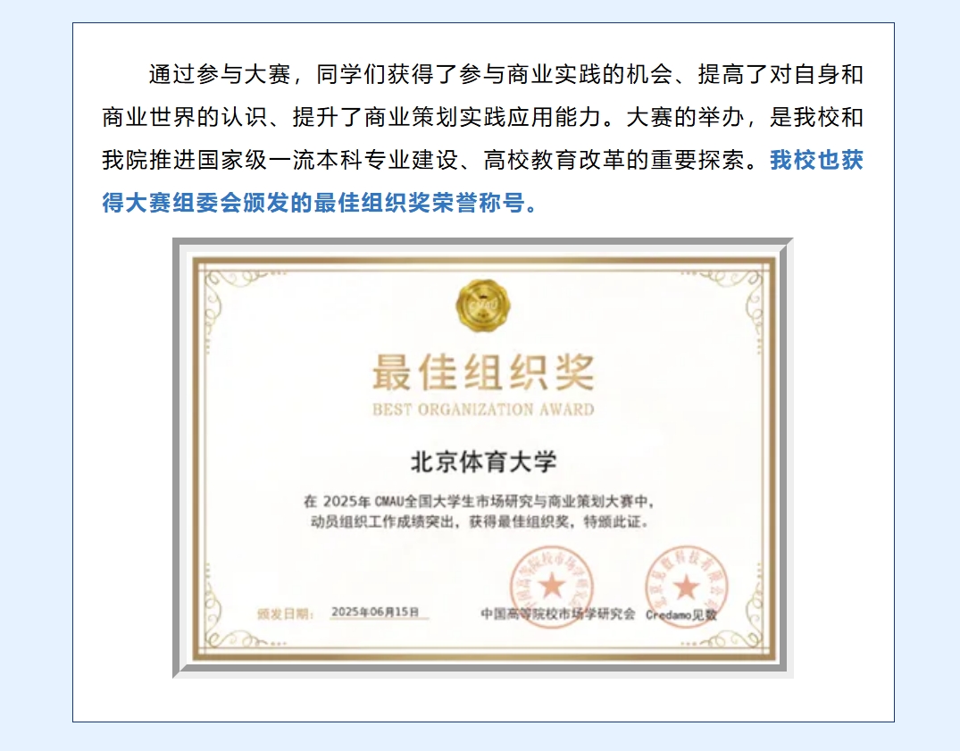Click the blue highlighted text '我校也获'
The width and height of the screenshot is (960, 751).
pos(816,160)
